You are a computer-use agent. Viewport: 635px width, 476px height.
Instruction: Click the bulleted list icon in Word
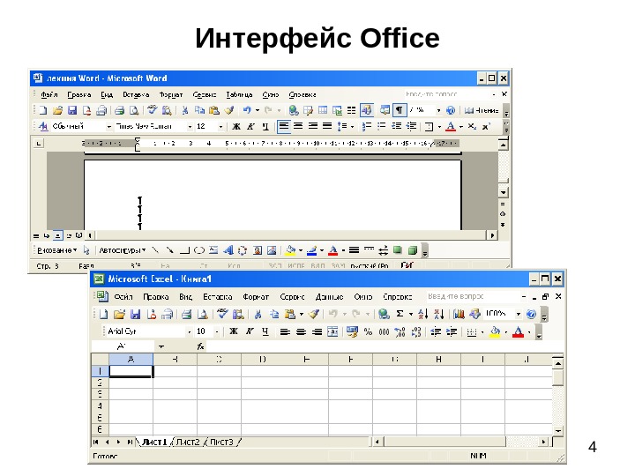381,126
